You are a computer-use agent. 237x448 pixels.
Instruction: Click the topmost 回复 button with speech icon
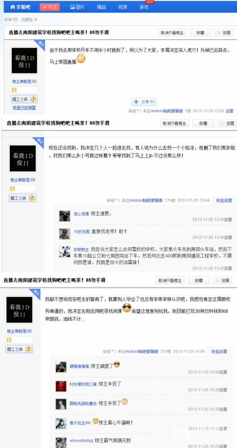tap(224, 32)
